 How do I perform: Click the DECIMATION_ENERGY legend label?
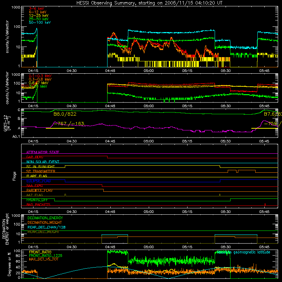(x=45, y=218)
